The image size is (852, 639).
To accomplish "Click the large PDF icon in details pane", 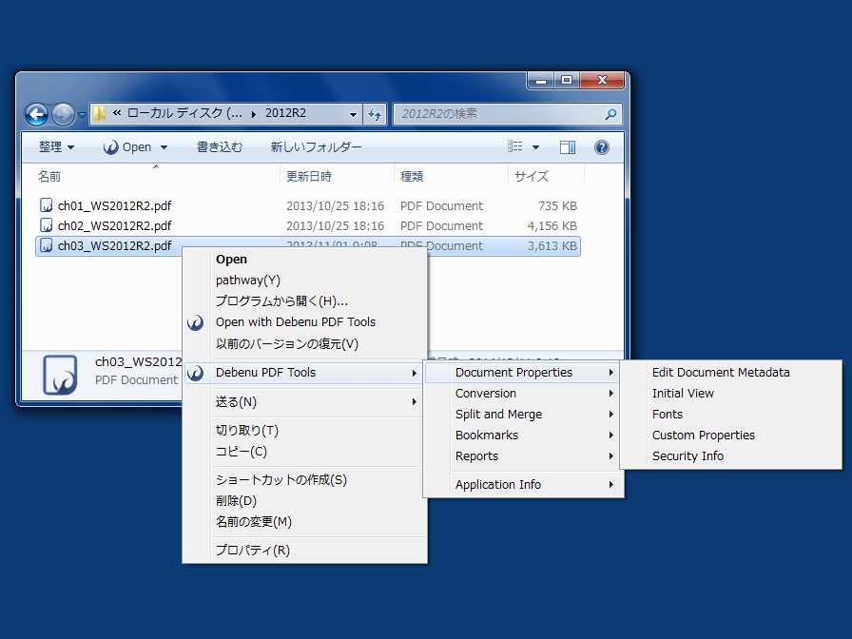I will point(60,375).
